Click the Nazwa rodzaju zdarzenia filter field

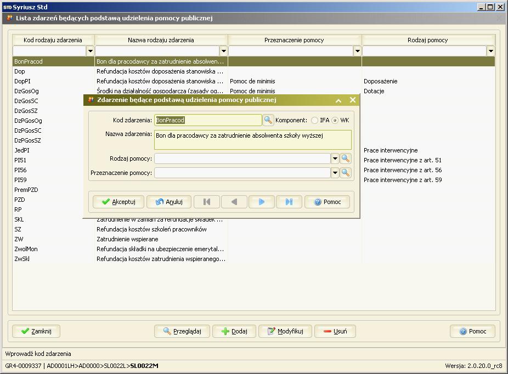[x=157, y=51]
